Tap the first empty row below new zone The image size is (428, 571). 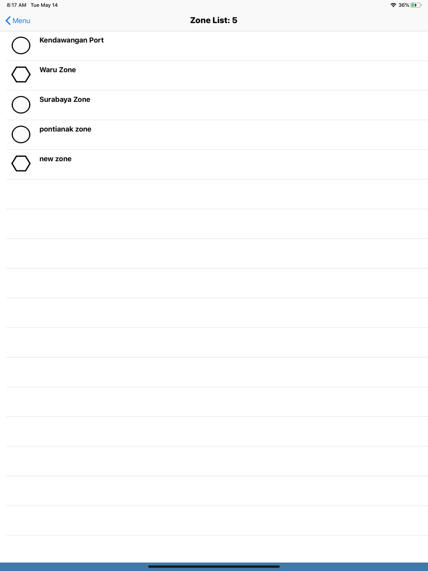coord(214,194)
